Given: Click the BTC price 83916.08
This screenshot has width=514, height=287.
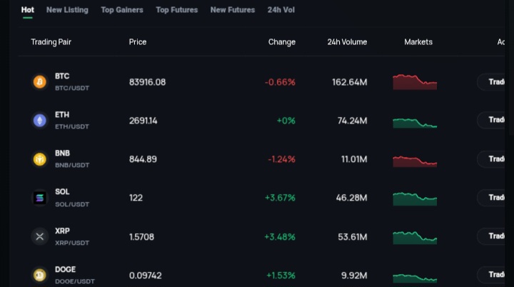Looking at the screenshot, I should pyautogui.click(x=147, y=82).
